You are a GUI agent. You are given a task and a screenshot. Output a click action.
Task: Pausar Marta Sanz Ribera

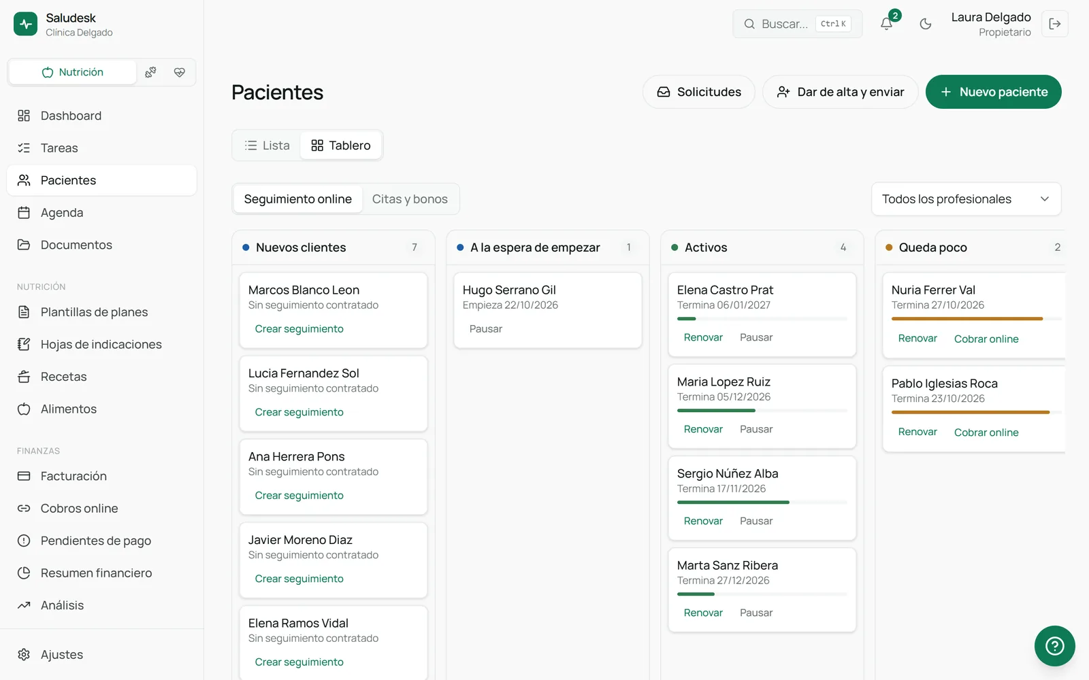[x=756, y=613]
